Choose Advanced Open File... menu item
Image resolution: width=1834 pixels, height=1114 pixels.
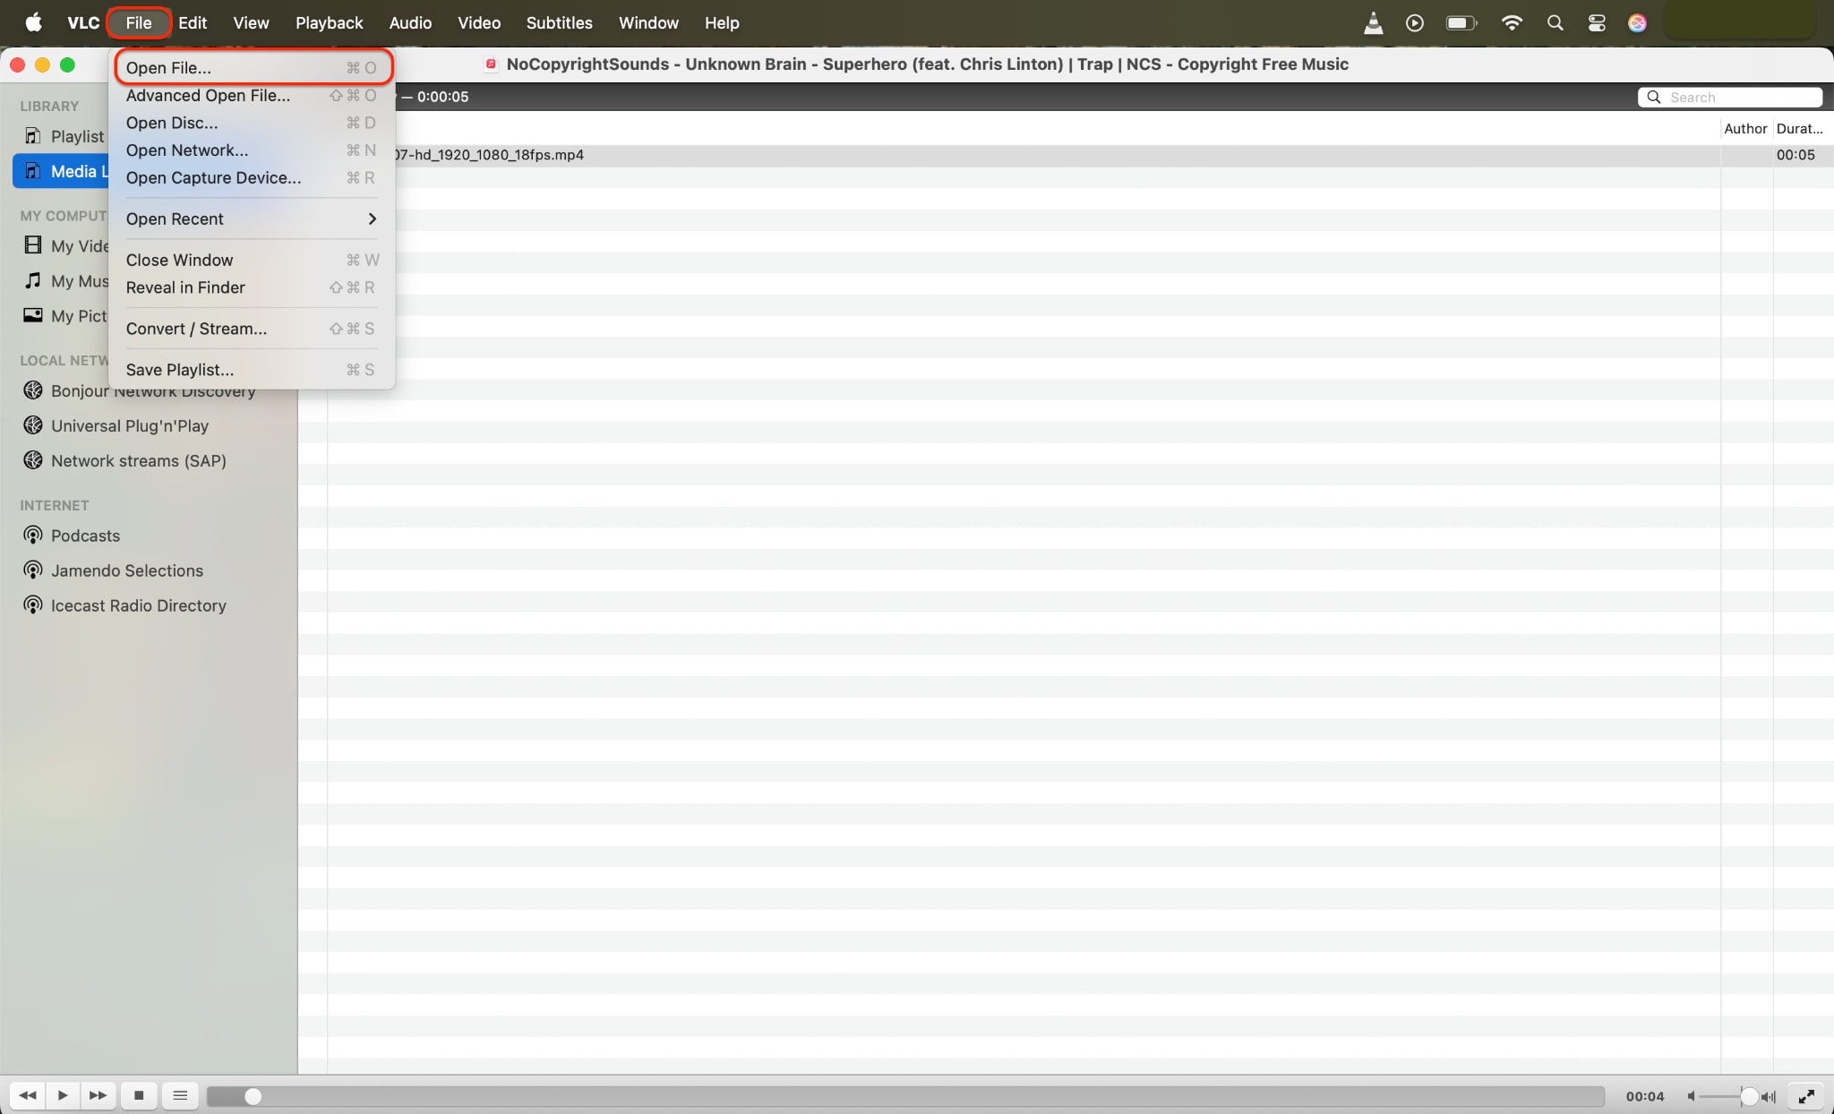tap(252, 95)
